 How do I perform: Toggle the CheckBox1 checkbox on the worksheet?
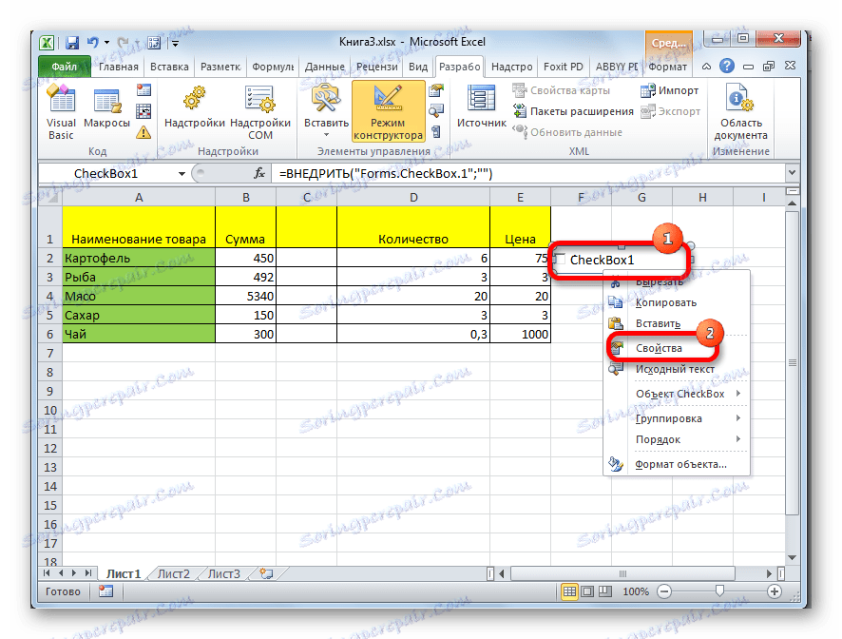tap(561, 259)
